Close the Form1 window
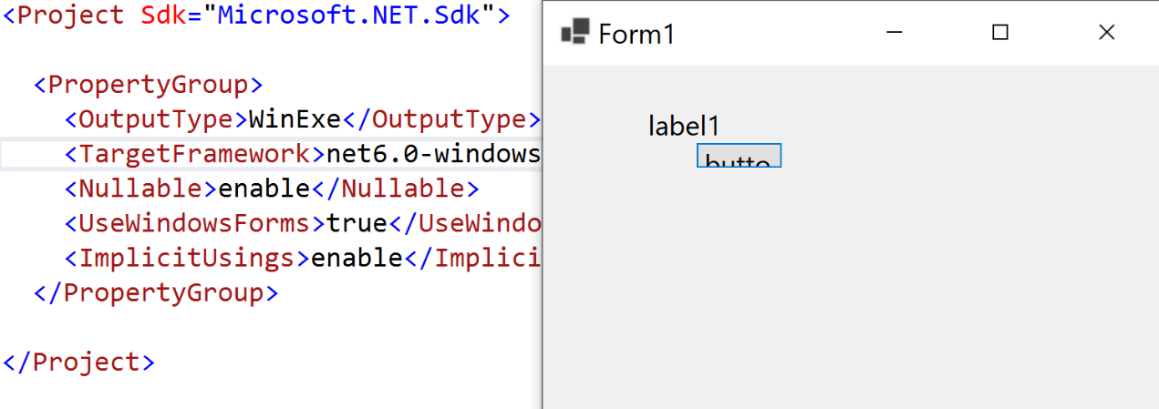The width and height of the screenshot is (1159, 409). click(1106, 33)
